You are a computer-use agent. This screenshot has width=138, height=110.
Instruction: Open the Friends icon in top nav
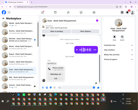click(x=68, y=12)
